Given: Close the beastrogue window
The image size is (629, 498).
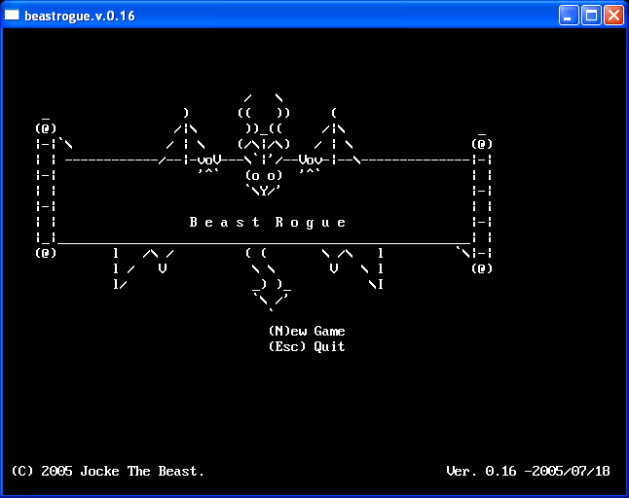Looking at the screenshot, I should (x=613, y=16).
